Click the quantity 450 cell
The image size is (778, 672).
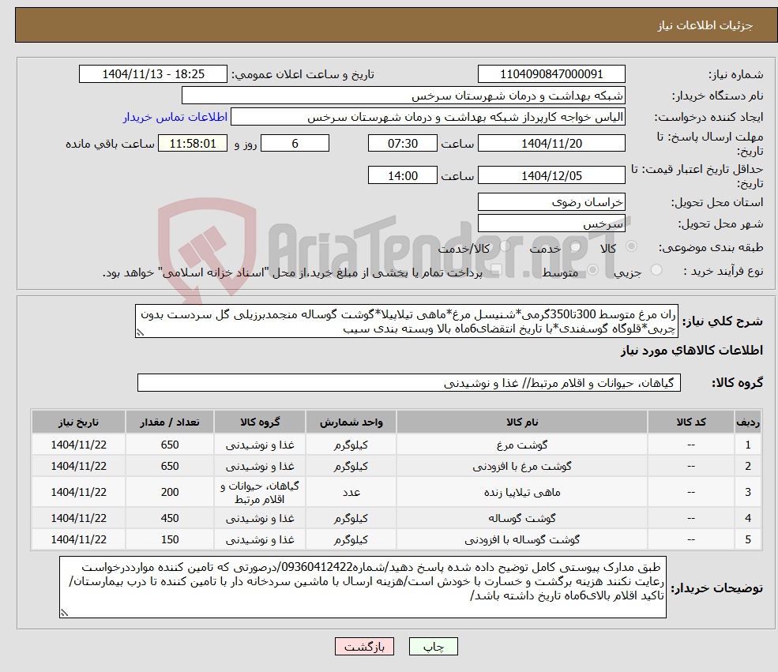[170, 518]
